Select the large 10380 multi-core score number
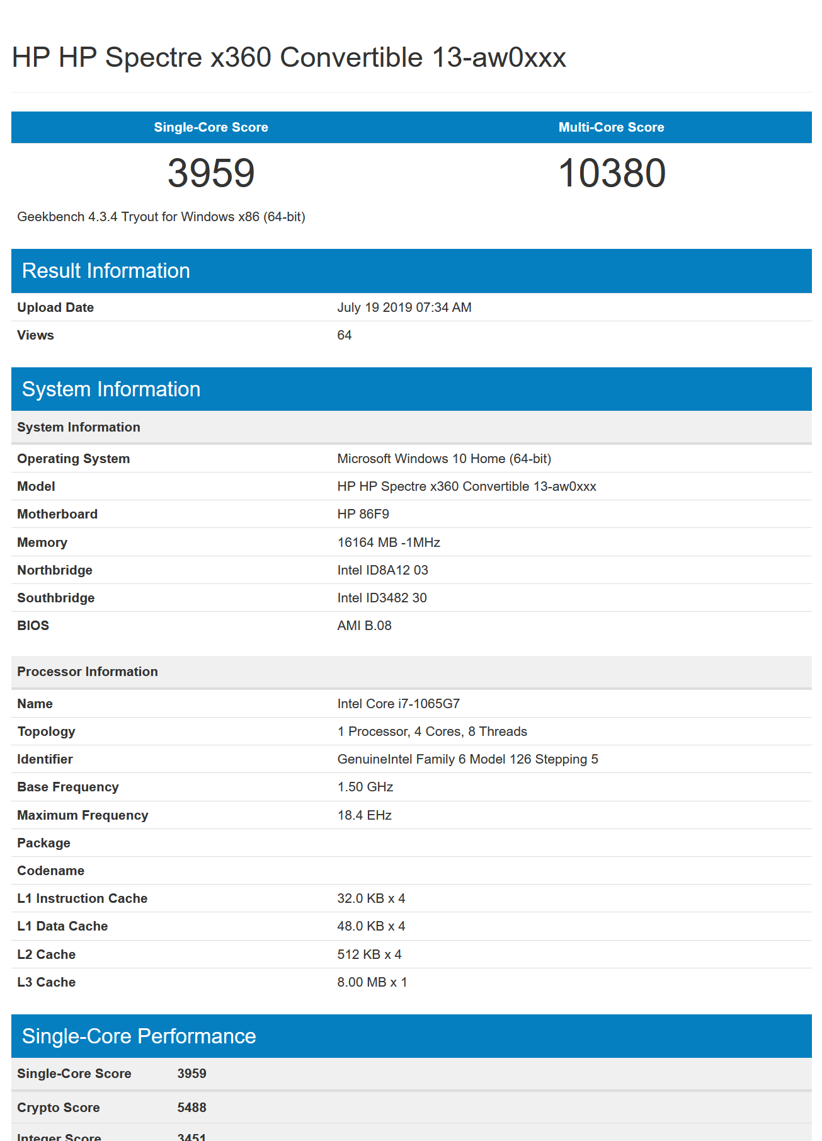 coord(611,173)
